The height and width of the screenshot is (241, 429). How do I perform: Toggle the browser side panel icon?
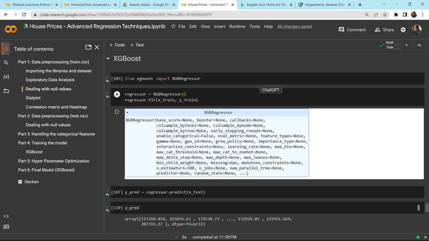[x=404, y=15]
